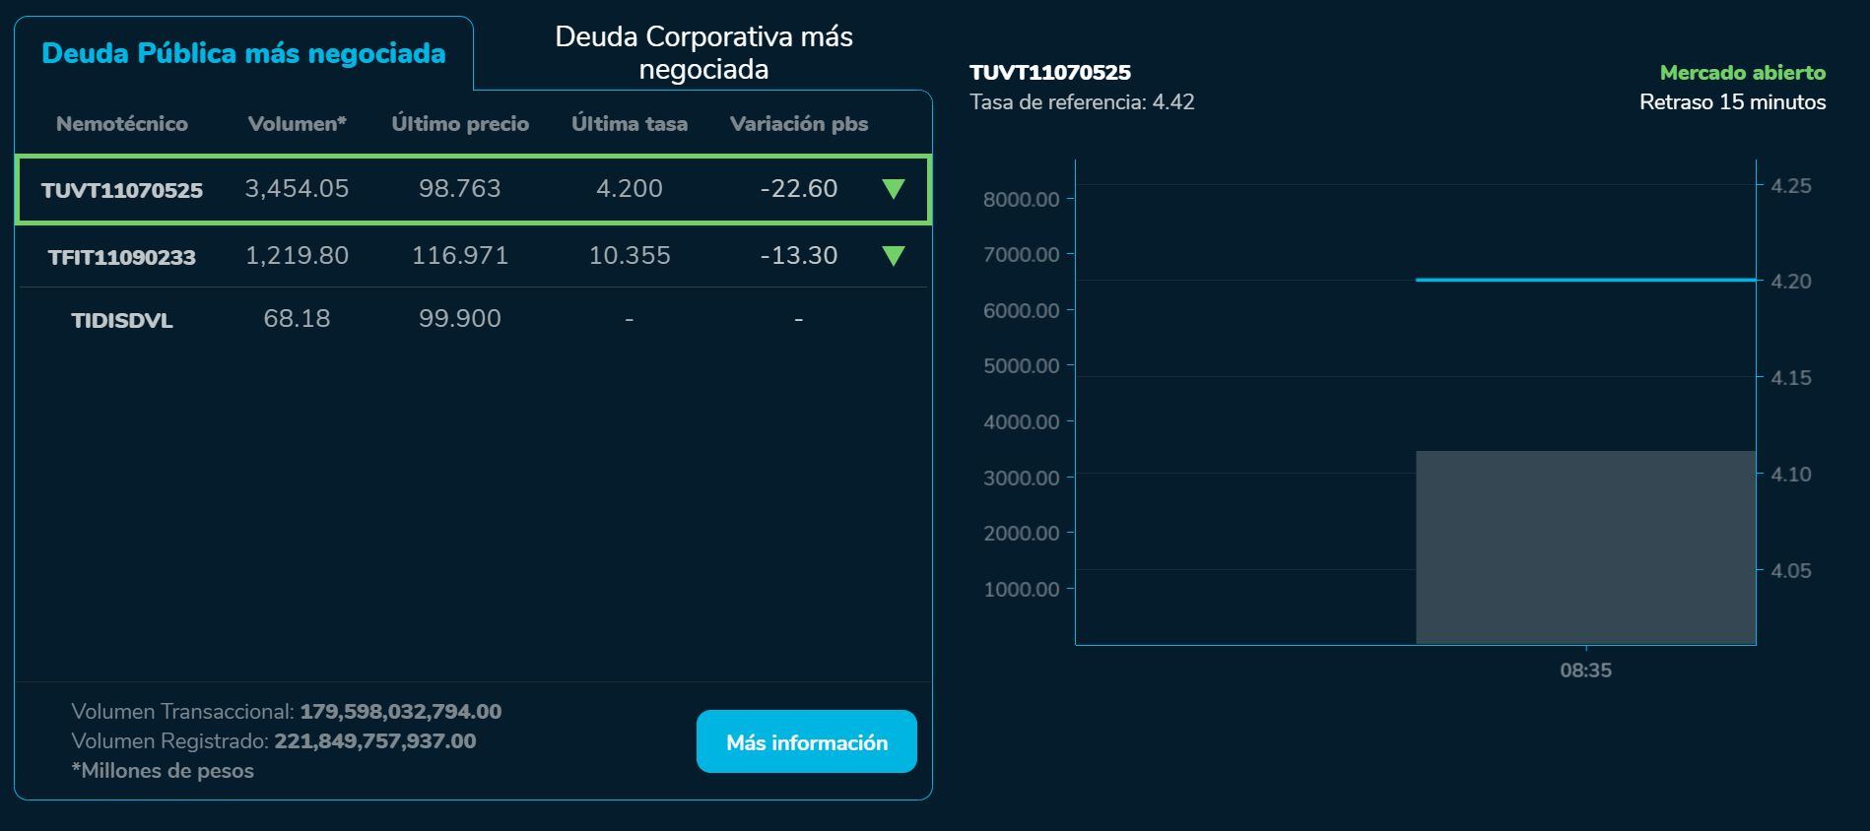Click the Mercado abierto status indicator
Image resolution: width=1870 pixels, height=831 pixels.
1742,71
